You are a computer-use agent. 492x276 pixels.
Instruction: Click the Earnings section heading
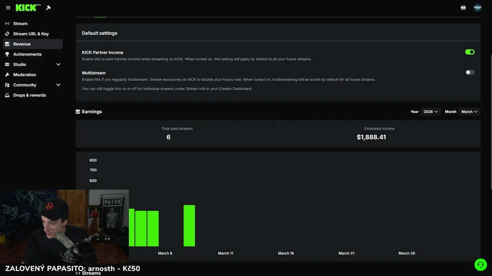pyautogui.click(x=92, y=112)
